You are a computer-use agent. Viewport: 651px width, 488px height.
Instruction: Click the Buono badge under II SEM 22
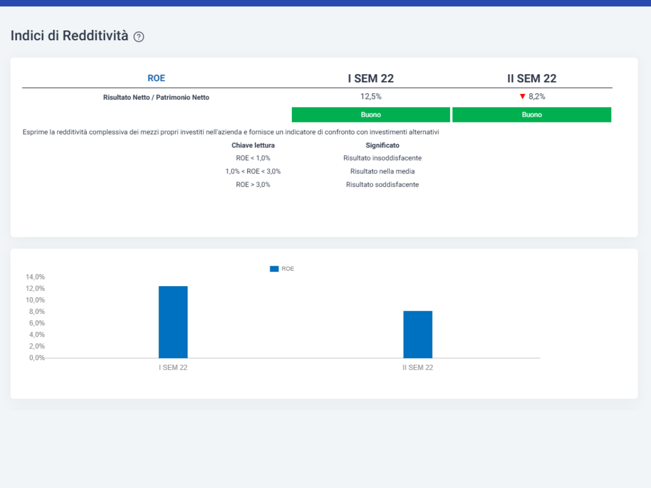(x=532, y=114)
